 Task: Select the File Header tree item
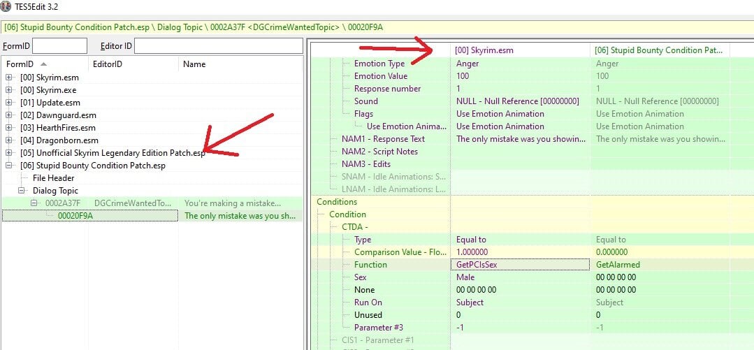(53, 178)
